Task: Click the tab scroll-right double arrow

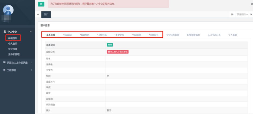Action: (x=232, y=14)
